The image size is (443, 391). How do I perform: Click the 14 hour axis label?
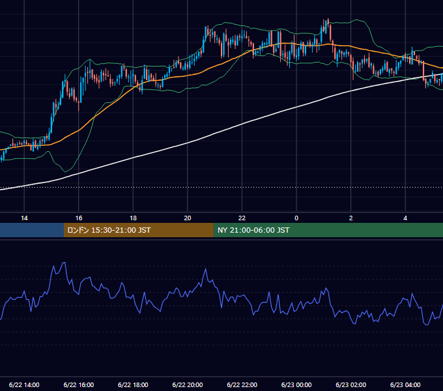click(24, 218)
